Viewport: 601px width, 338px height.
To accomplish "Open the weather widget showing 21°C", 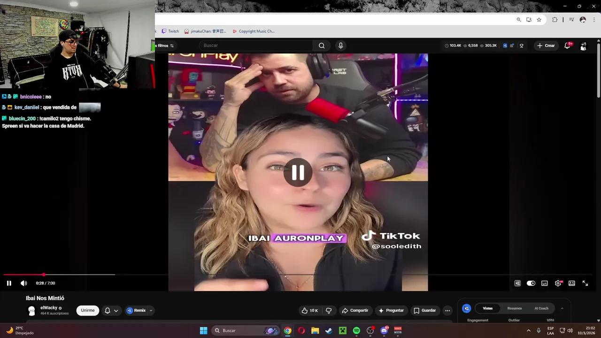I will pos(20,330).
